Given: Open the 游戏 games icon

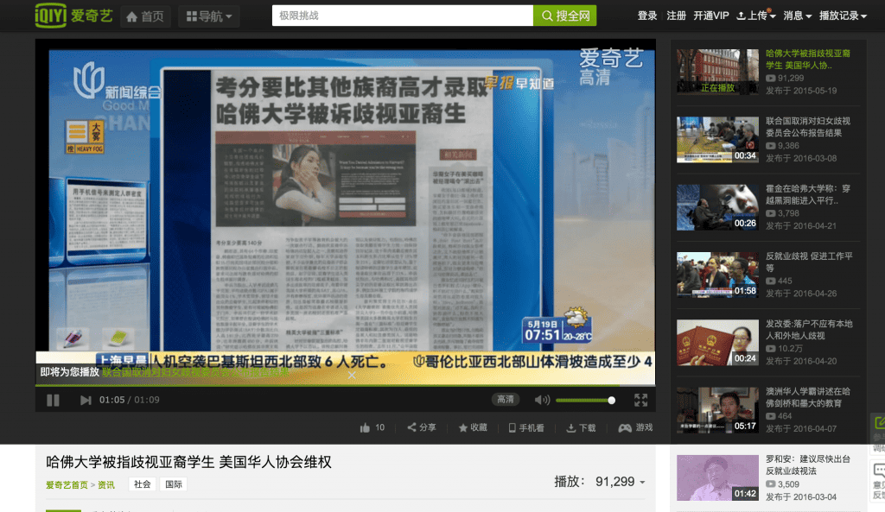Looking at the screenshot, I should (635, 427).
